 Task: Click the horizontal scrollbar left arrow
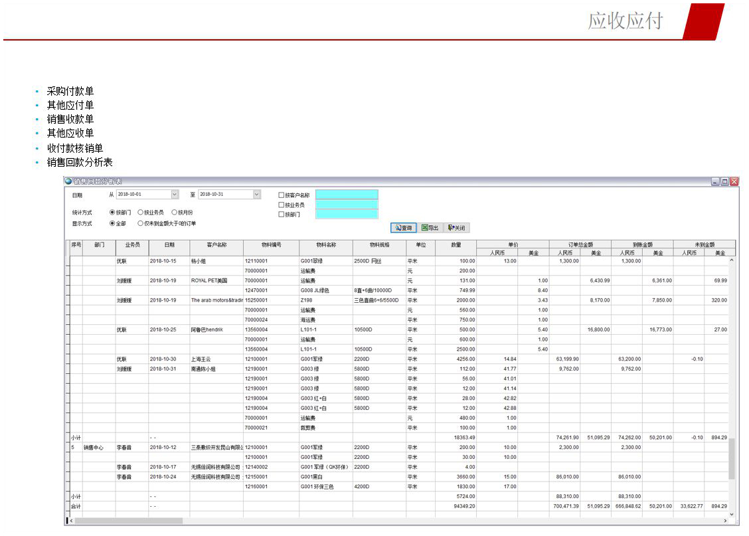point(72,521)
